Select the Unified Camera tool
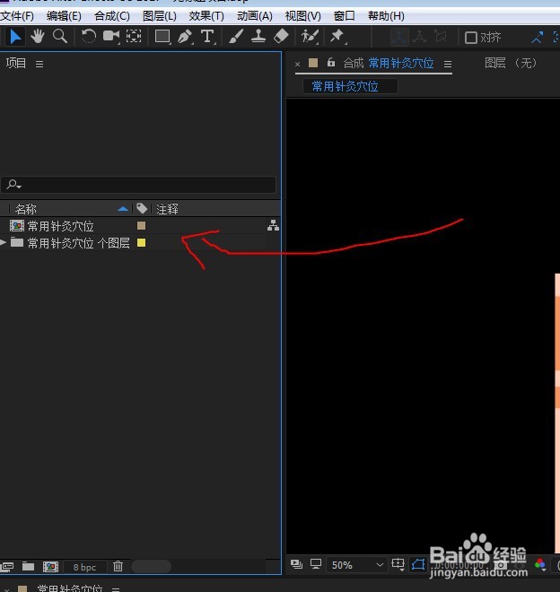This screenshot has height=592, width=560. pos(111,37)
